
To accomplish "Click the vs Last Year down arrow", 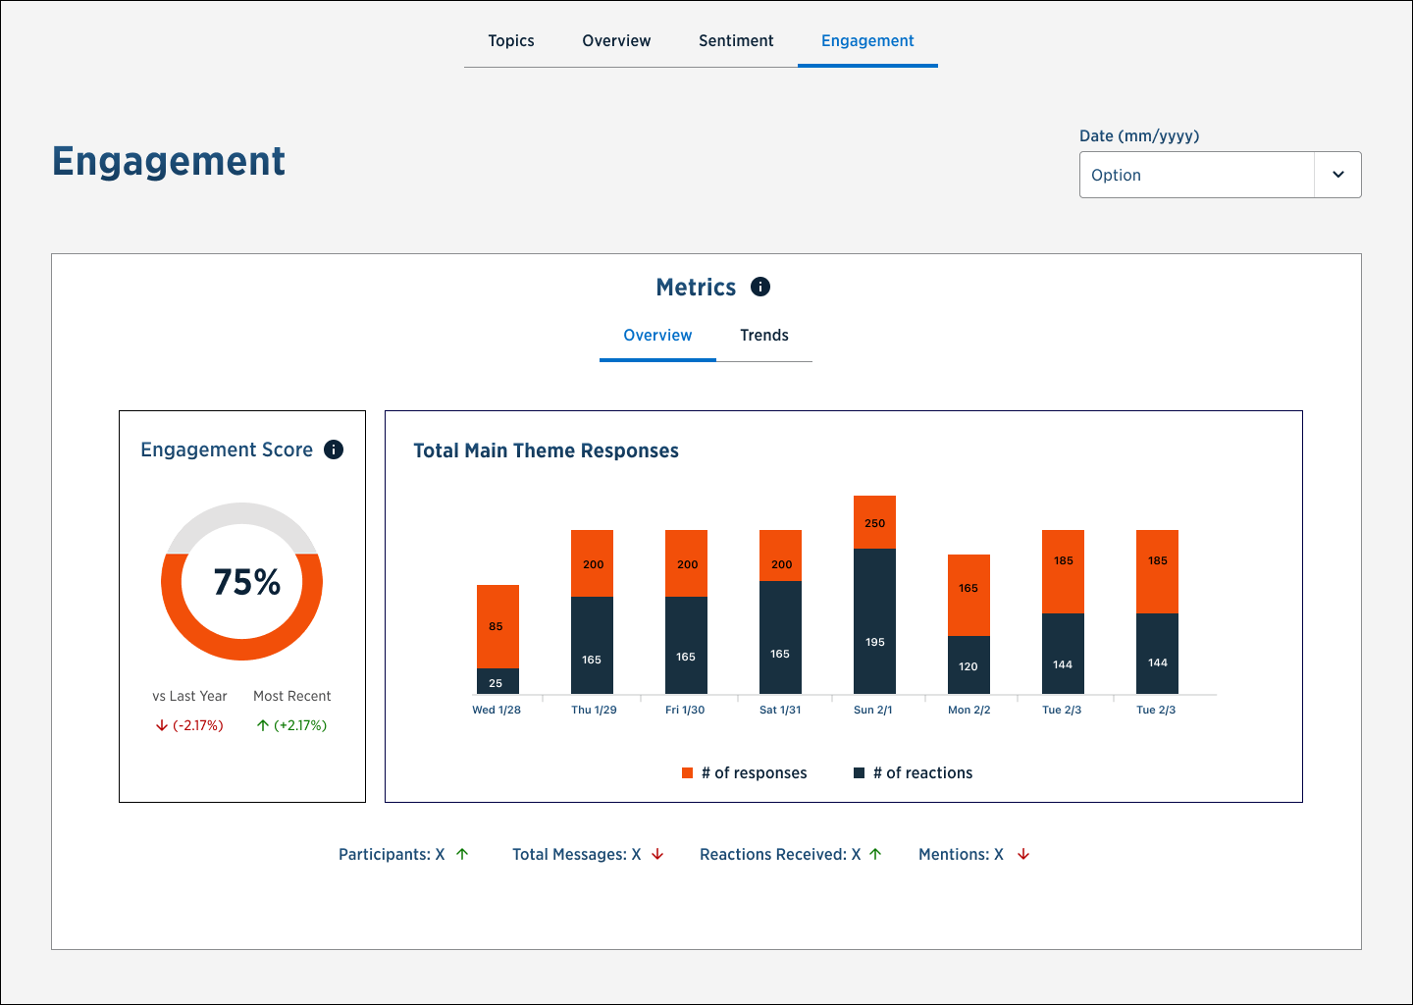I will (162, 726).
